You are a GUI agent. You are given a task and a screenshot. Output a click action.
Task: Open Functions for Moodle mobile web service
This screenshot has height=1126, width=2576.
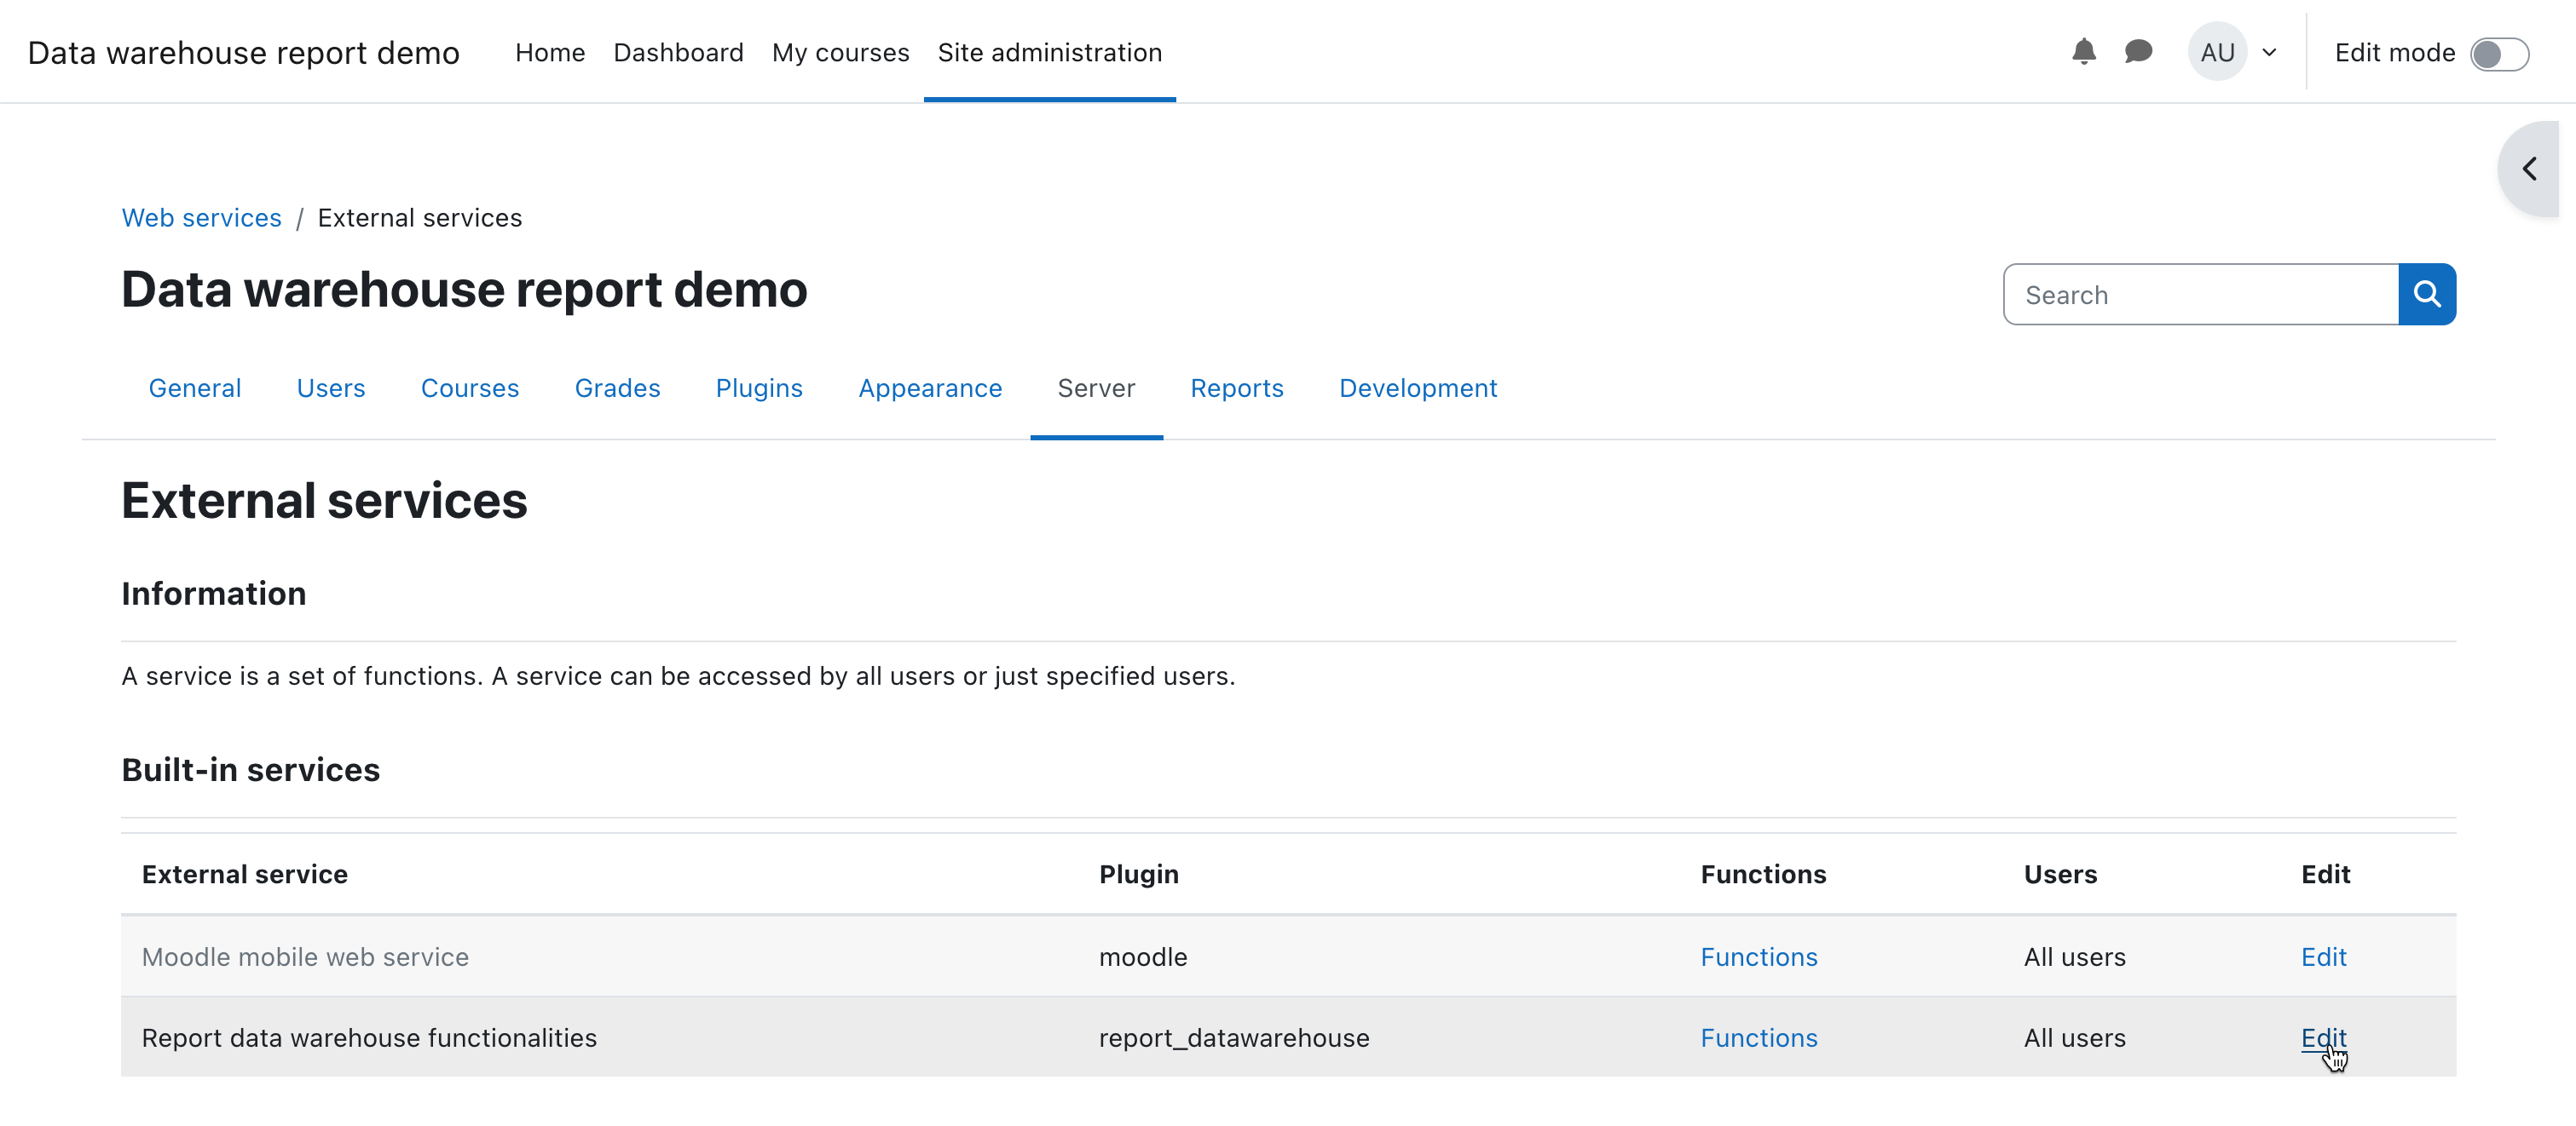[1758, 957]
